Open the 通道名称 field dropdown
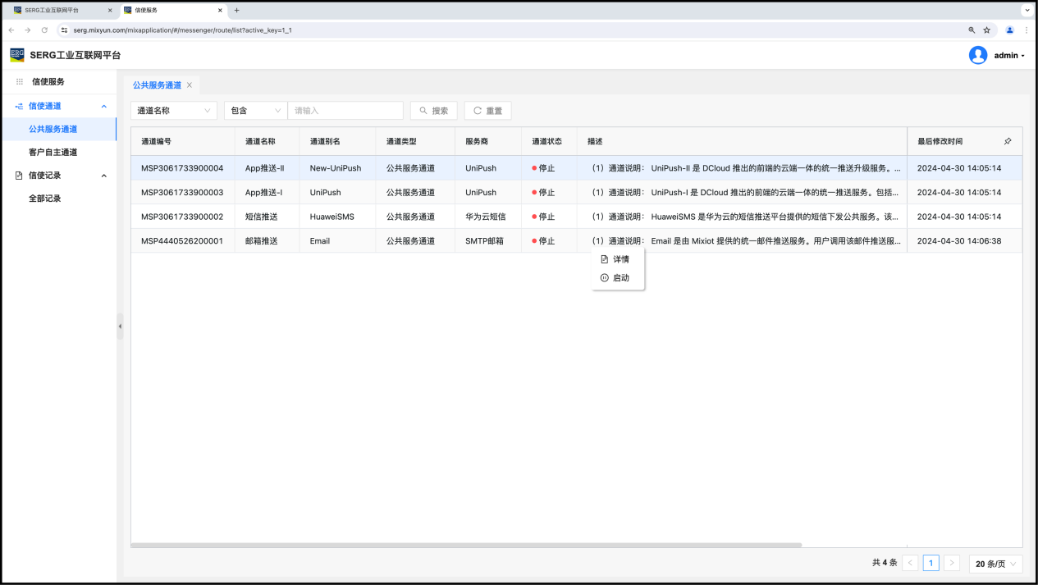Viewport: 1038px width, 585px height. [173, 111]
